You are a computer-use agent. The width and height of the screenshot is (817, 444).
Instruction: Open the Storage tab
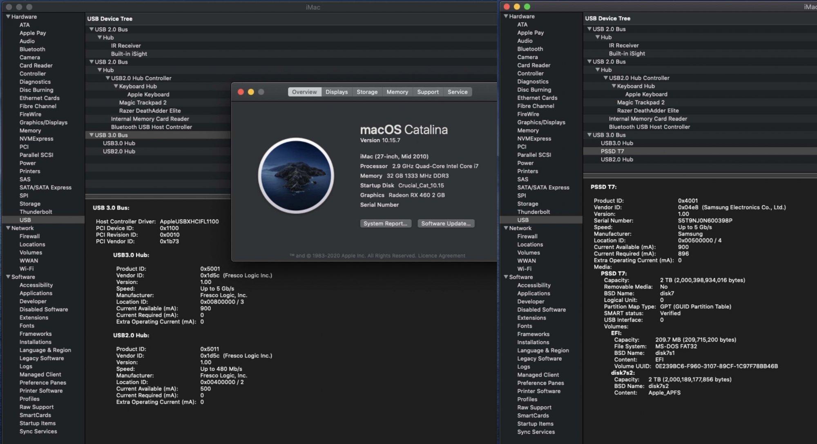[367, 92]
